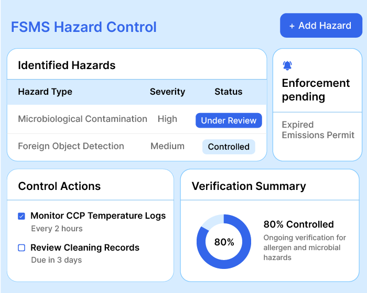
Task: Click the Under Review status badge
Action: (x=229, y=120)
